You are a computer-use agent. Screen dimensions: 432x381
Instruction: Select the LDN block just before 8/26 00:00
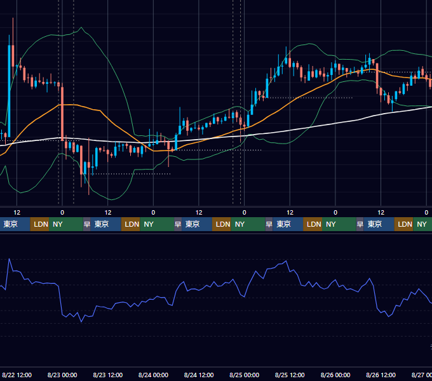(313, 224)
